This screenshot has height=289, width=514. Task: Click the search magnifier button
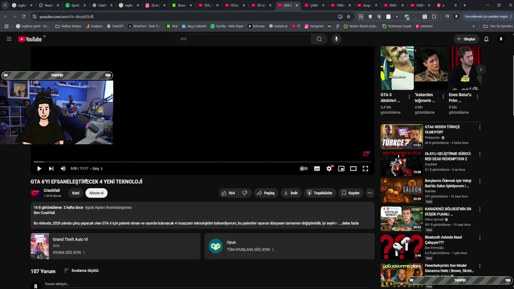click(x=319, y=39)
